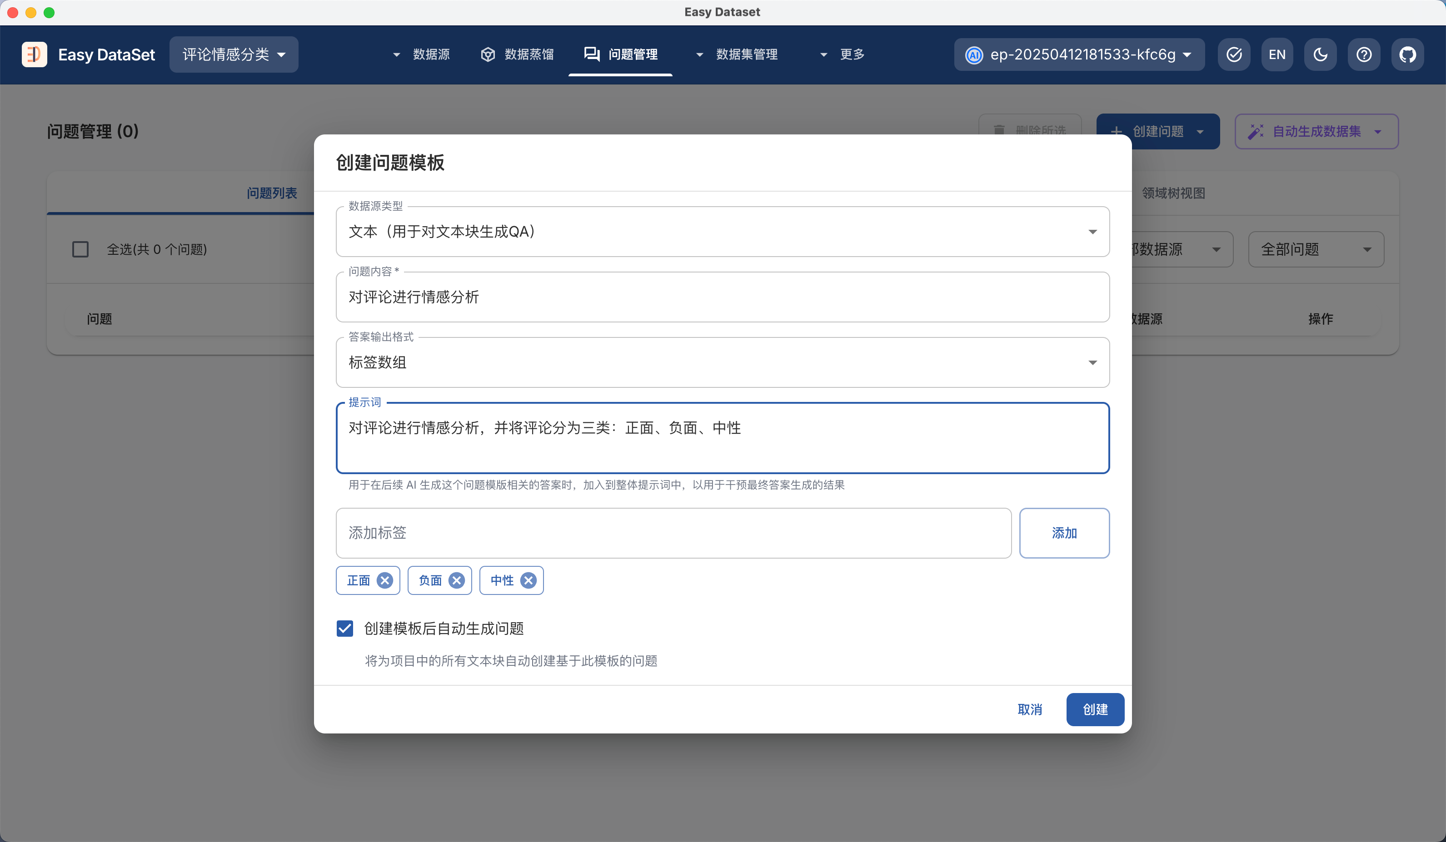Open the 答案输出格式 dropdown

(x=723, y=362)
